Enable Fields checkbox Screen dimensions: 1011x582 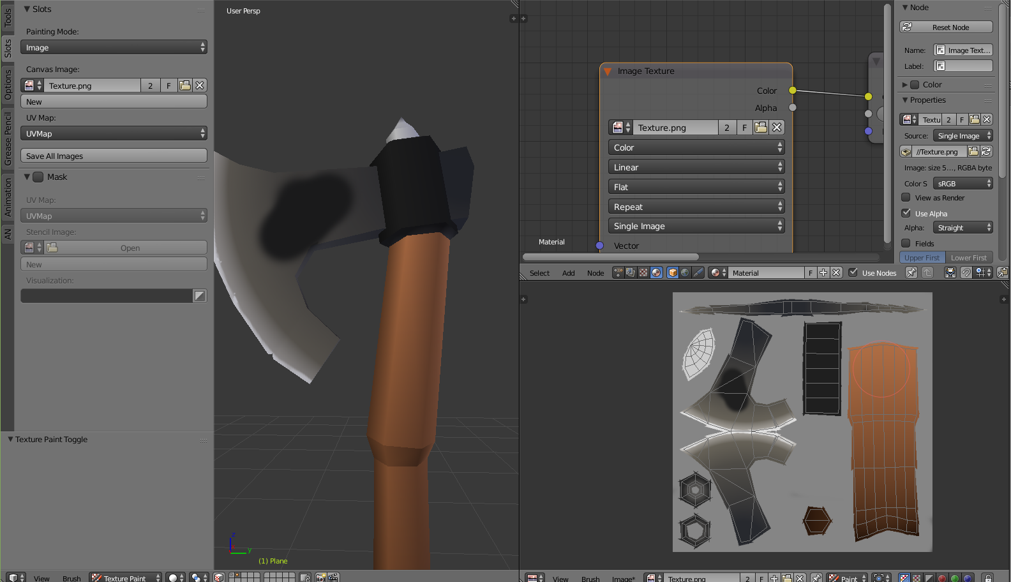[x=906, y=243]
